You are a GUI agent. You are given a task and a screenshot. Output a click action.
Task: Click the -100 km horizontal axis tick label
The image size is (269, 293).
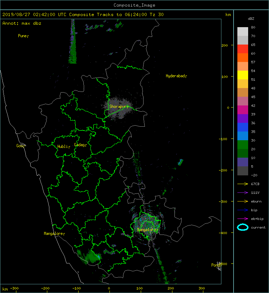pyautogui.click(x=76, y=288)
